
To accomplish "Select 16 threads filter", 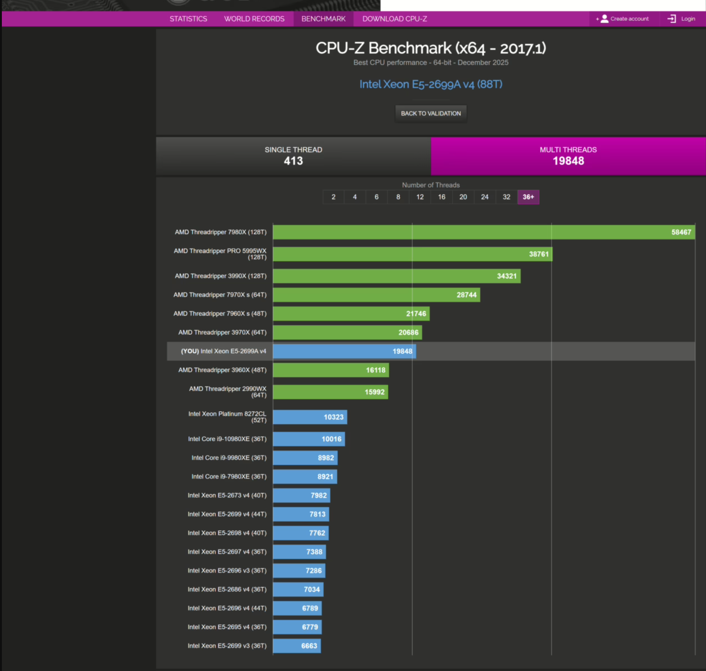I will click(x=441, y=197).
